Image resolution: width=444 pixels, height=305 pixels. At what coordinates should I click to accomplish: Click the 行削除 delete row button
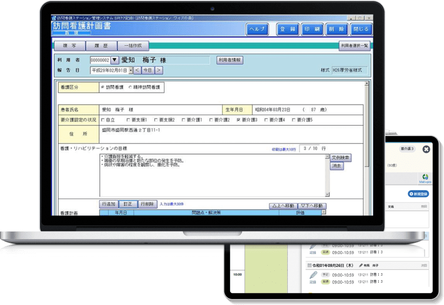point(147,204)
